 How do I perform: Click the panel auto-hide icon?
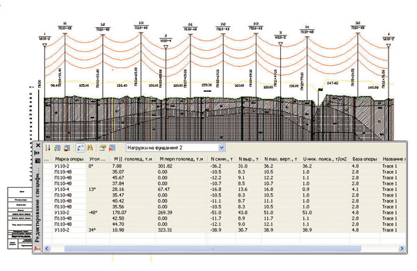(38, 153)
